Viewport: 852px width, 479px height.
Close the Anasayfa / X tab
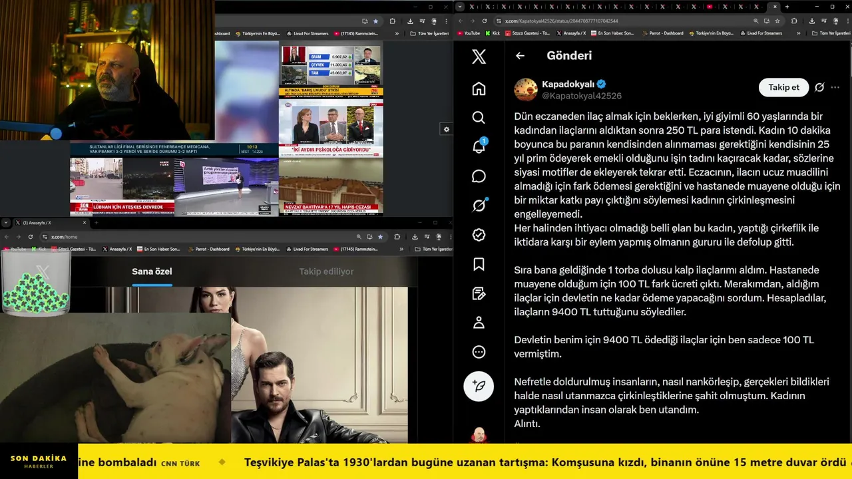point(84,222)
